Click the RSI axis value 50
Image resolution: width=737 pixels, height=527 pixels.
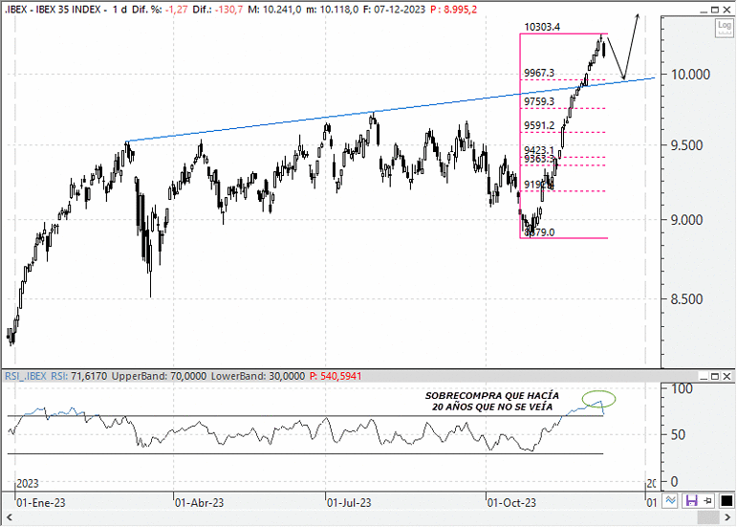coord(679,434)
